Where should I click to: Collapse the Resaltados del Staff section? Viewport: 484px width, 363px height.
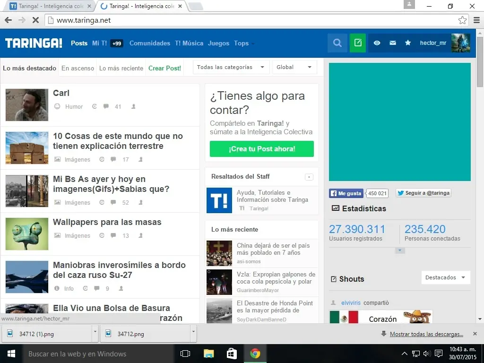coord(309,177)
